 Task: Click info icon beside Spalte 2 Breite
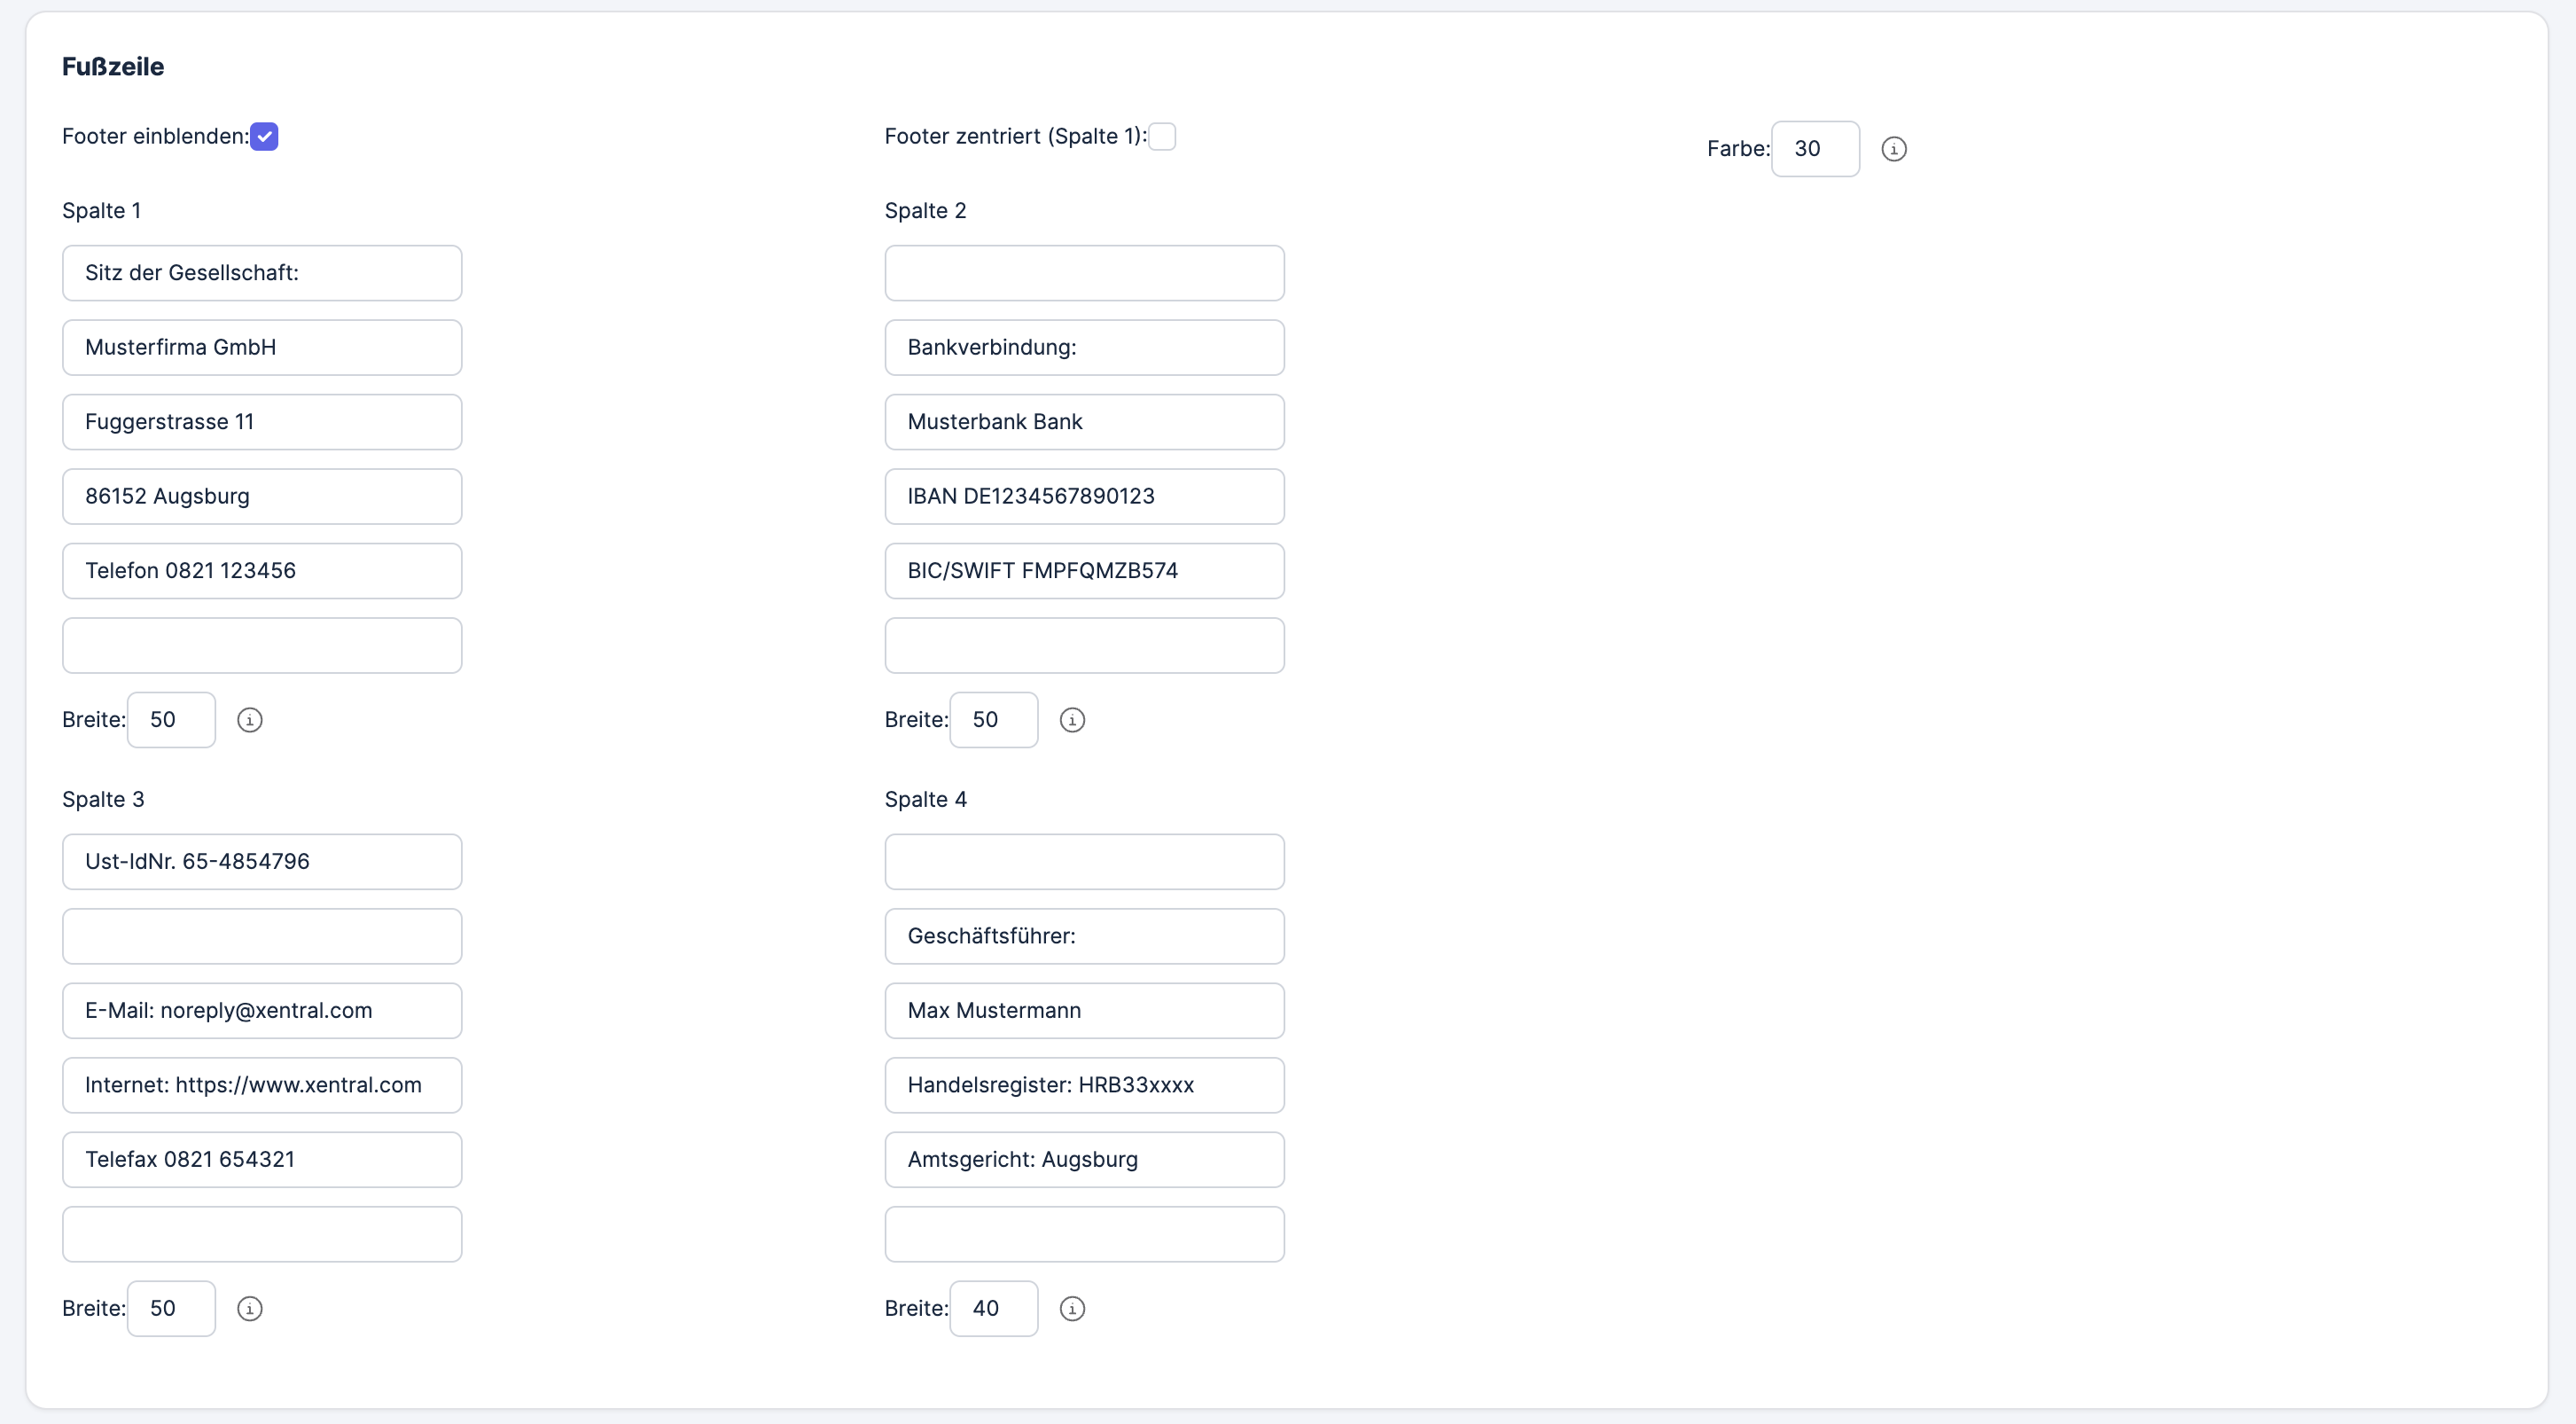pyautogui.click(x=1072, y=720)
